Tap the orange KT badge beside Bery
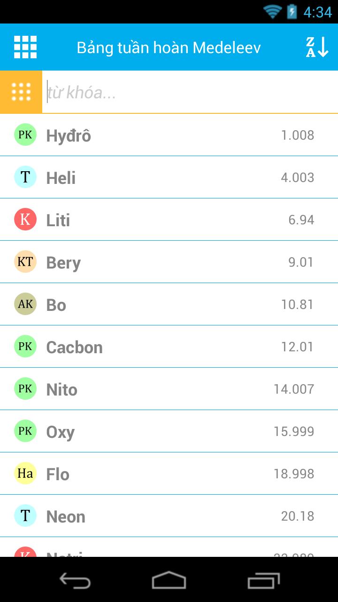Screen dimensions: 338x602 coord(25,262)
